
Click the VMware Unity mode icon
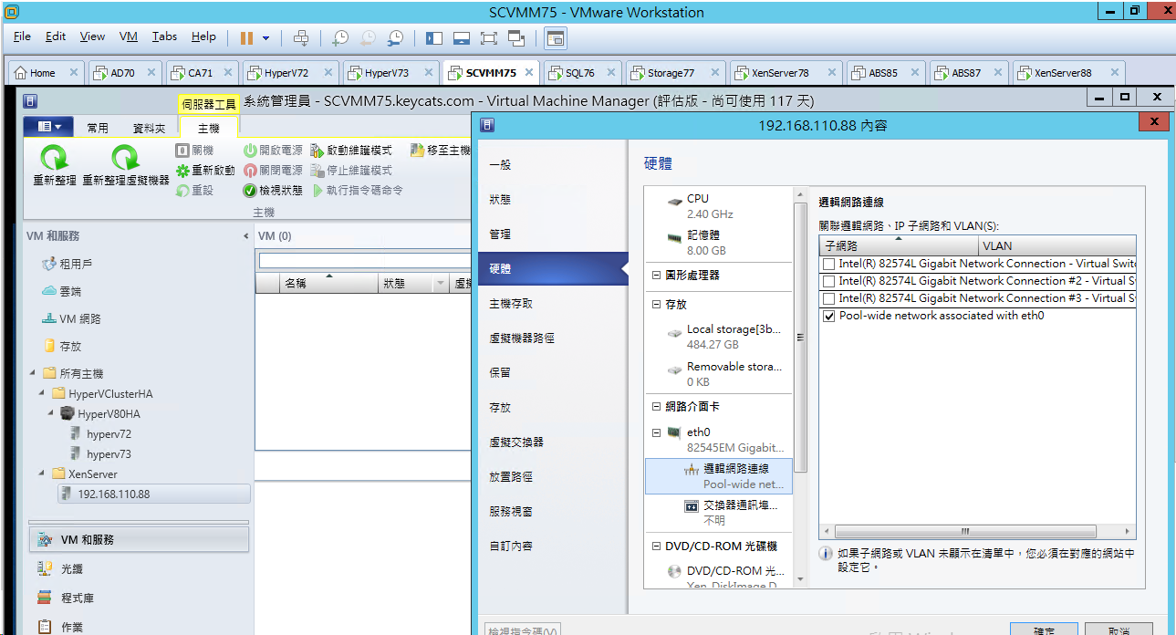point(516,38)
